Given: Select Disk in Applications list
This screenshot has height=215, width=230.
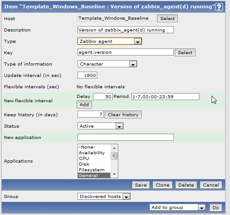Looking at the screenshot, I should tap(95, 164).
